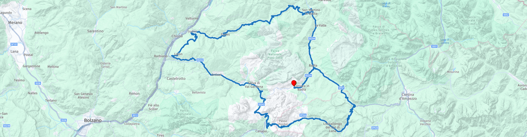Click the SP244 road shield
This screenshot has width=527, height=137.
(x=303, y=115)
